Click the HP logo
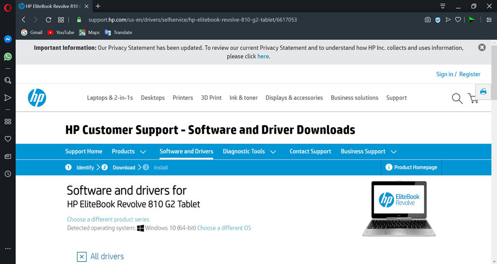This screenshot has height=264, width=497. point(37,97)
